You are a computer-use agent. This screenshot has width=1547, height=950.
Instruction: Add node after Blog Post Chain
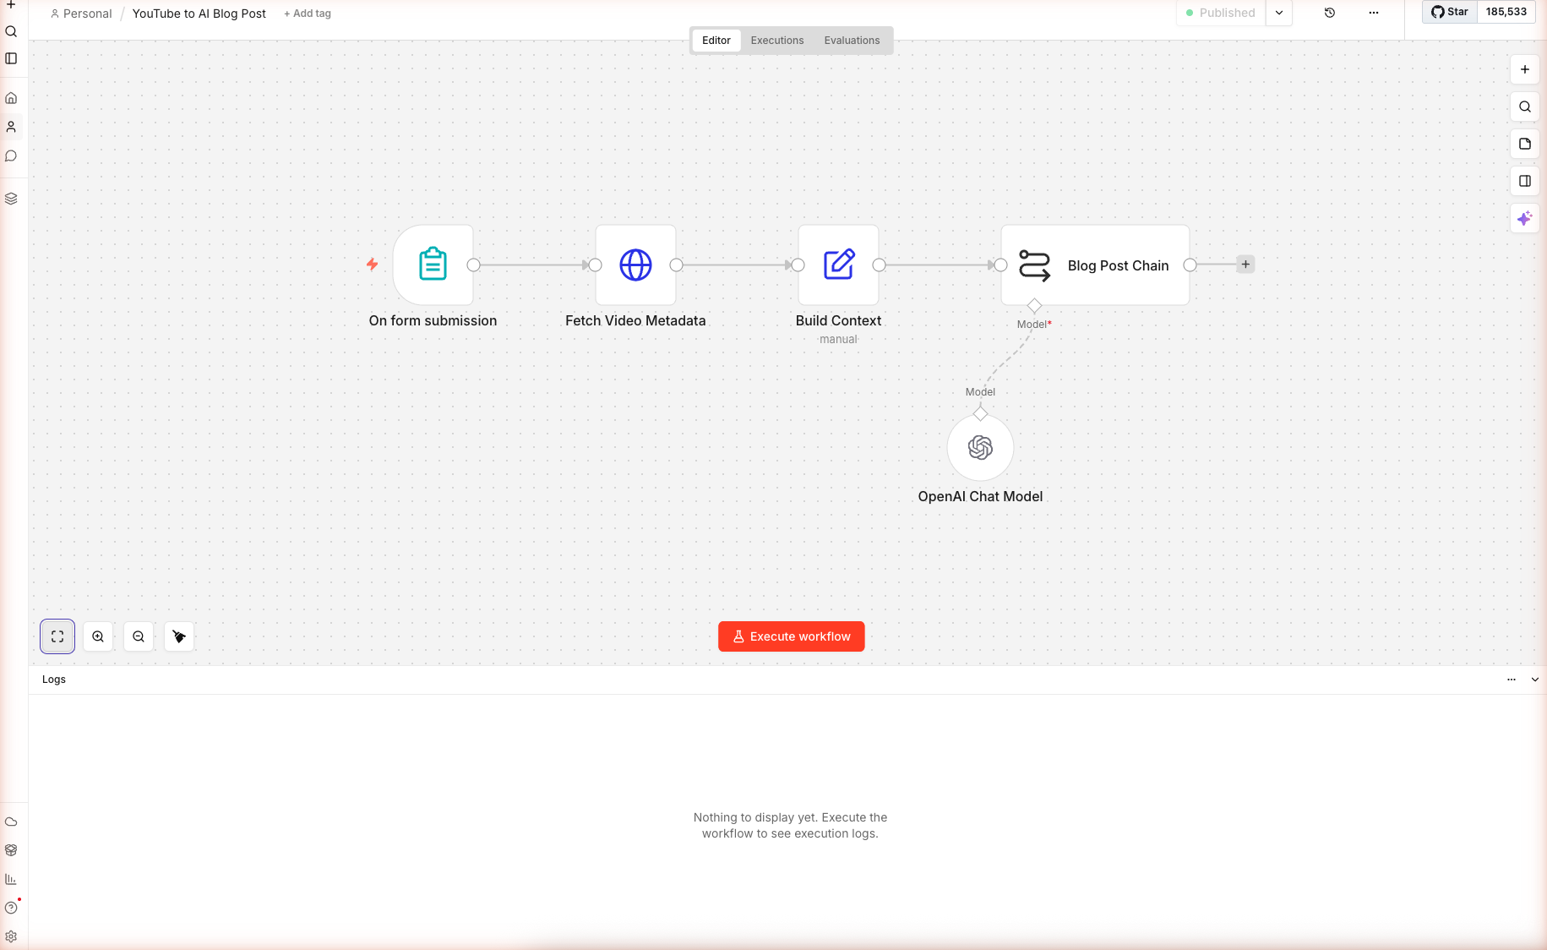tap(1245, 265)
